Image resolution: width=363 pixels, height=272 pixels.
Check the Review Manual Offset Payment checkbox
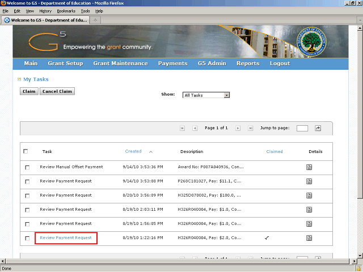[27, 168]
